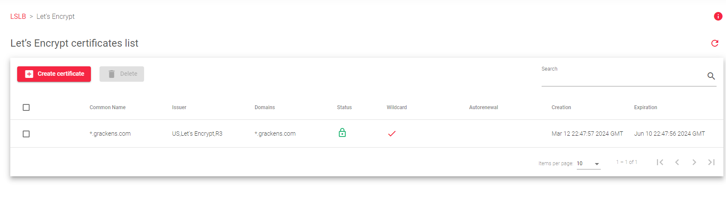Sort by Expiration column header
Screen dimensions: 726x205
pos(645,107)
